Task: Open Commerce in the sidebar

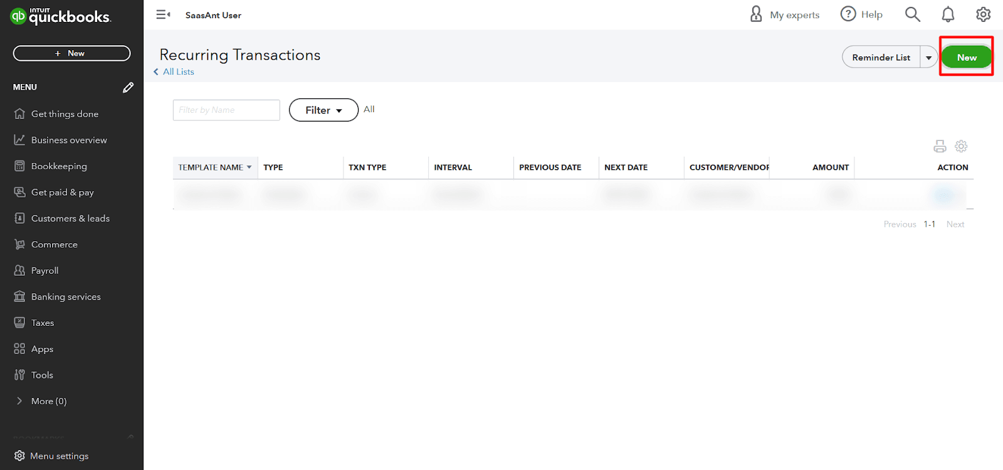Action: (54, 244)
